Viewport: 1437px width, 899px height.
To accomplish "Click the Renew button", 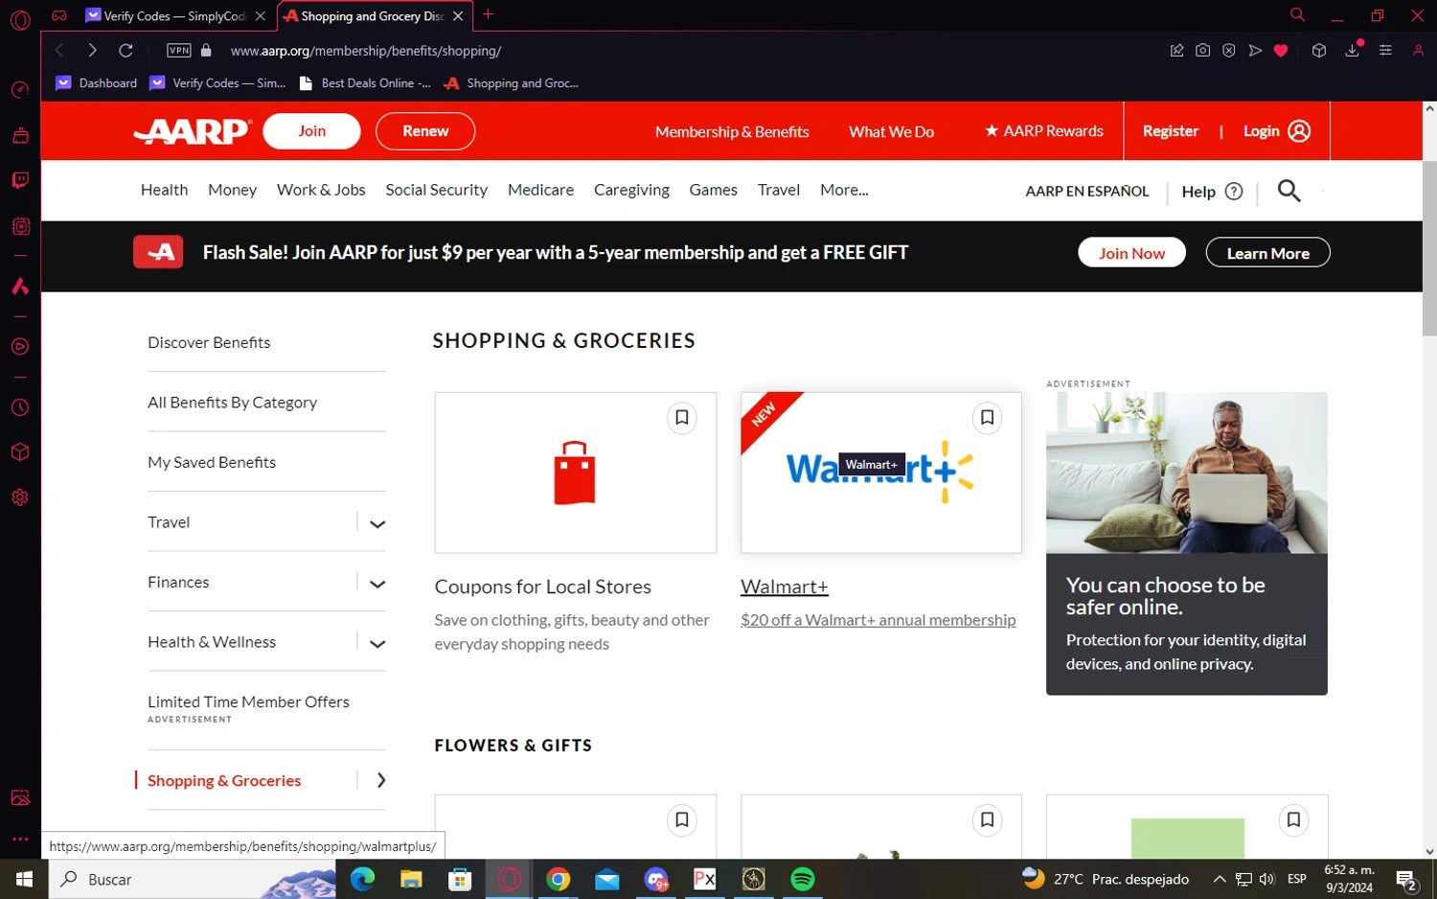I will [425, 131].
